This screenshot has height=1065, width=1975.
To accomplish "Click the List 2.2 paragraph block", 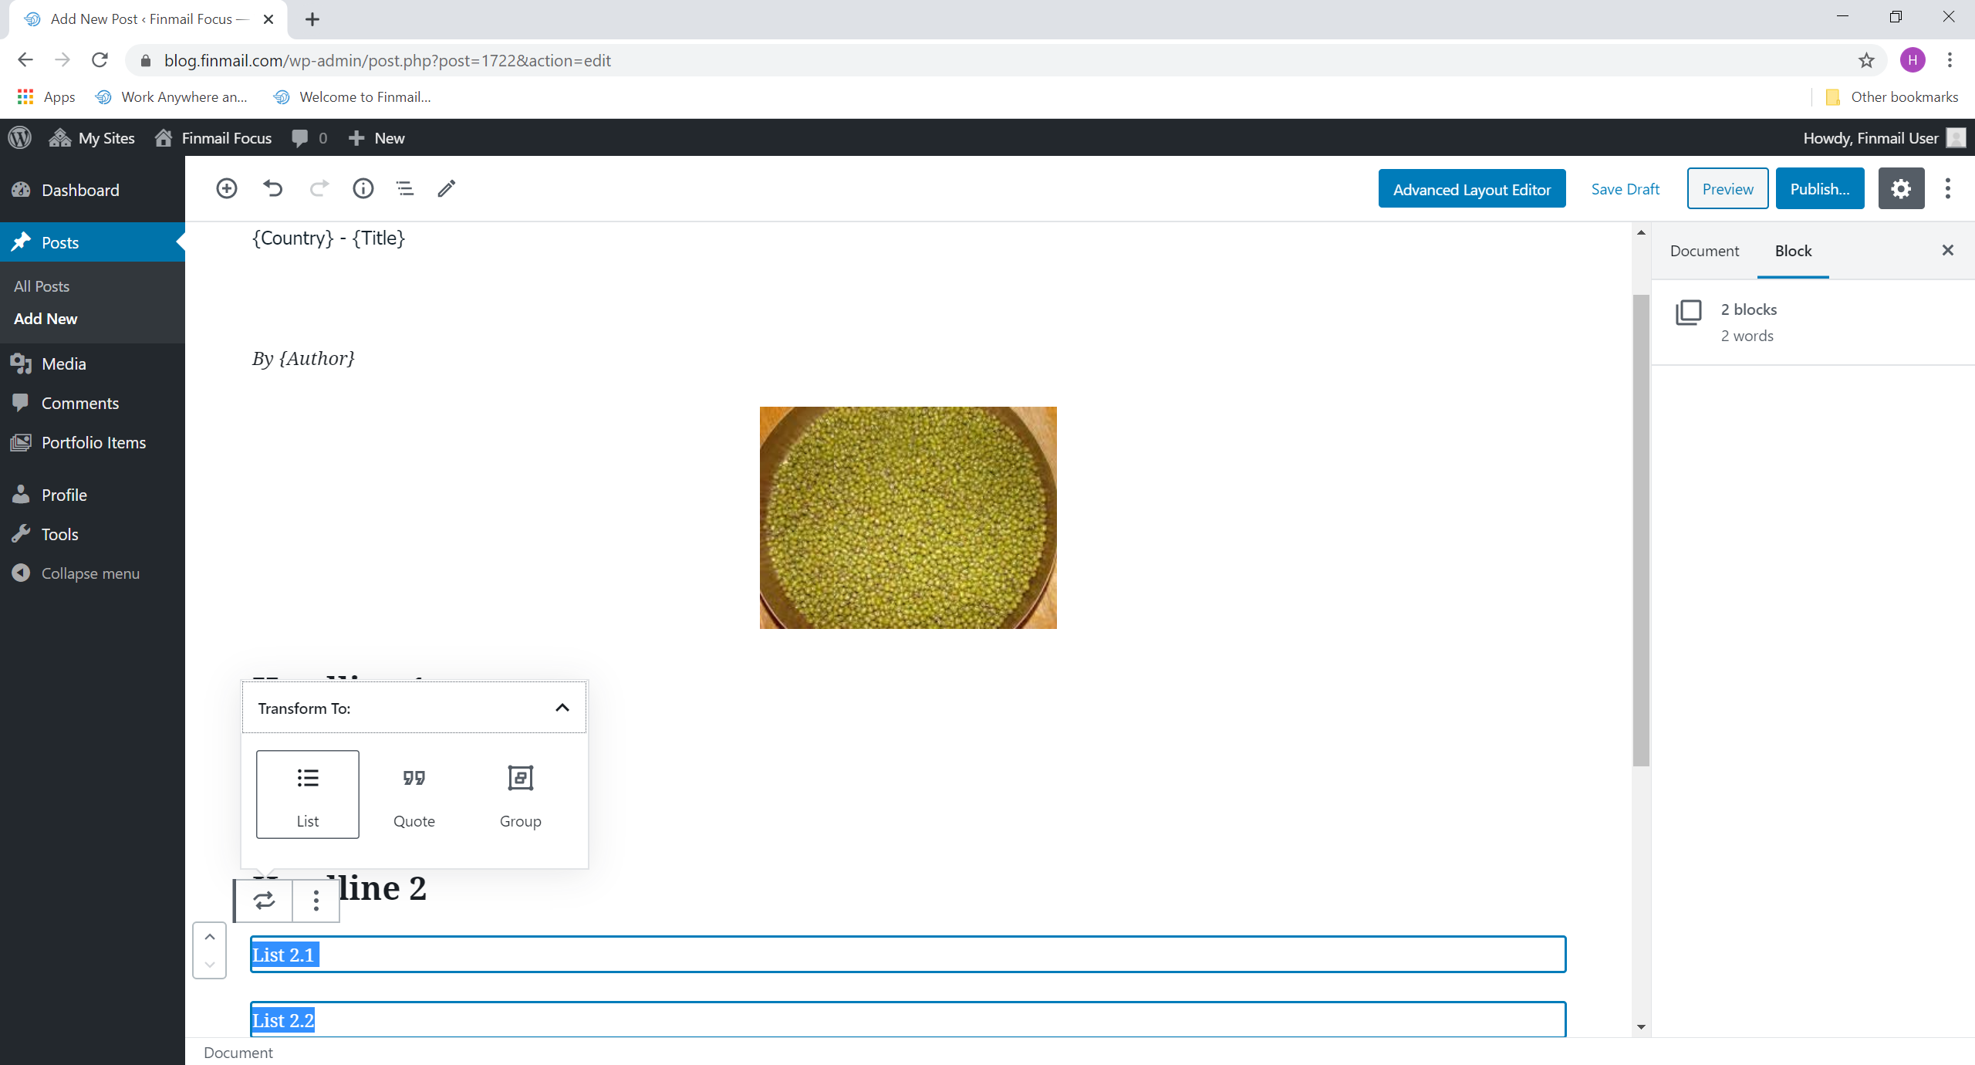I will 908,1019.
